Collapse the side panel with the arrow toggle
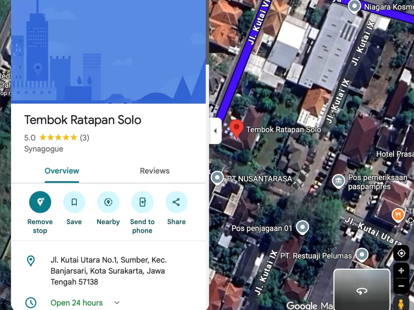 point(215,131)
